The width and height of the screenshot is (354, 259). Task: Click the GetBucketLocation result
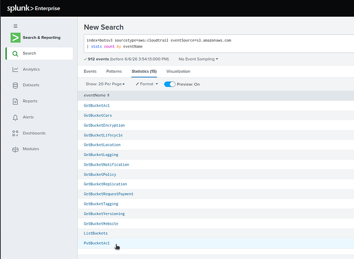(x=102, y=145)
